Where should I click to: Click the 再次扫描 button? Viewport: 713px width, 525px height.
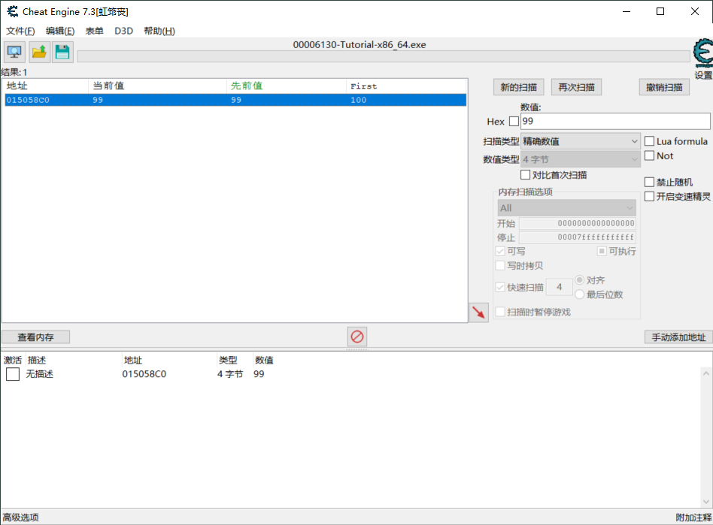576,87
